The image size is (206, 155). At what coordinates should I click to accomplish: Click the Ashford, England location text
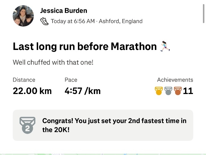[121, 21]
